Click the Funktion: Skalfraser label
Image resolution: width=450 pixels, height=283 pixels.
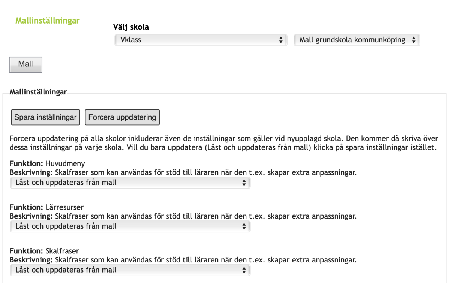click(x=44, y=251)
